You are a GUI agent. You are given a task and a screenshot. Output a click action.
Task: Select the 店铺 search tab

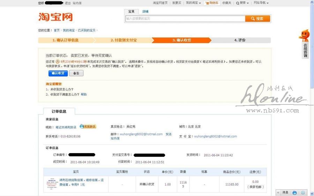[145, 11]
